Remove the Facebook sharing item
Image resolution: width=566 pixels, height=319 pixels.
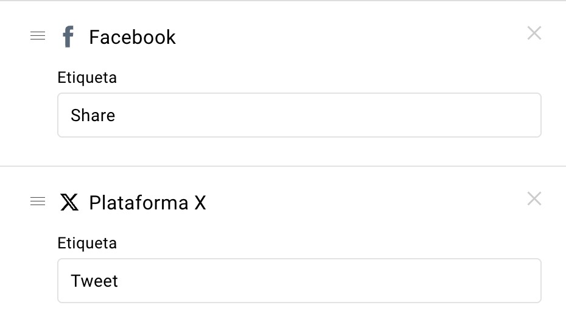tap(534, 33)
